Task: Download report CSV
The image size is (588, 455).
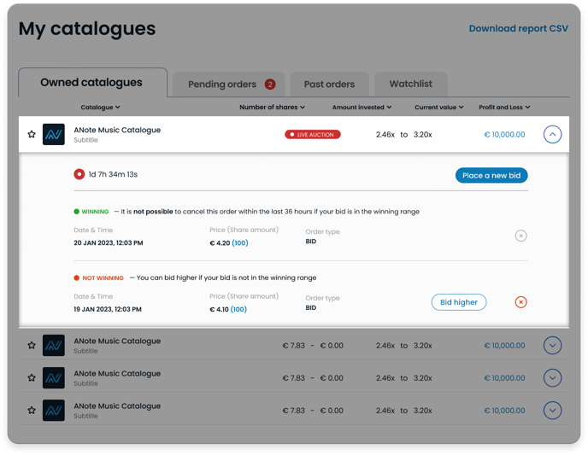Action: [518, 28]
